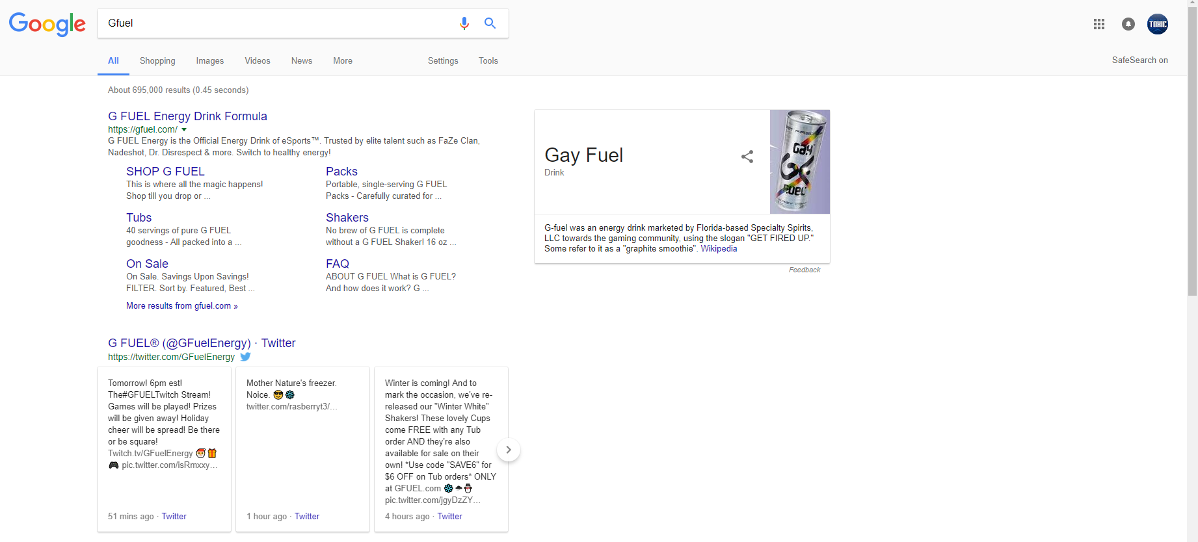The height and width of the screenshot is (542, 1198).
Task: Open the Tools options
Action: pyautogui.click(x=488, y=60)
